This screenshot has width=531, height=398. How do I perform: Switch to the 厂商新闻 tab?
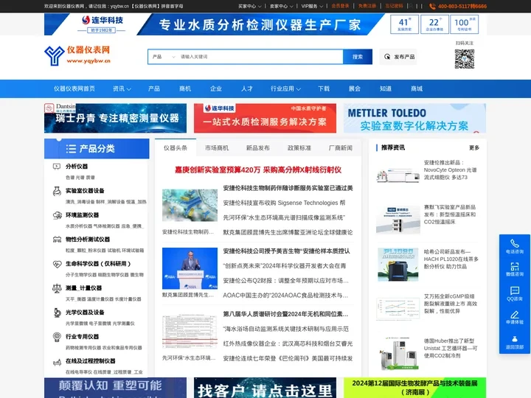(x=341, y=148)
